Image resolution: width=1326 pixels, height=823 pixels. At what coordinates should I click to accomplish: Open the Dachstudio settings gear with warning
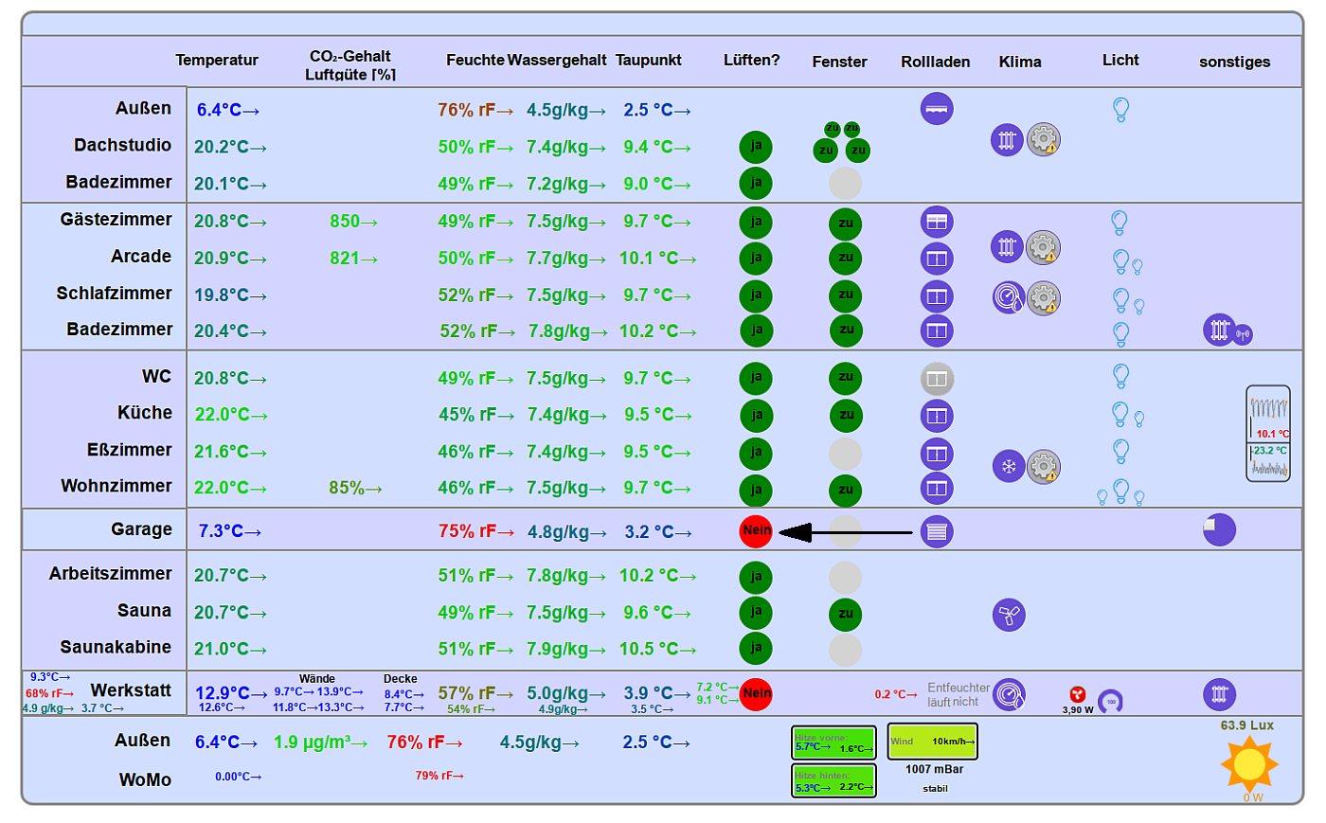pyautogui.click(x=1043, y=140)
